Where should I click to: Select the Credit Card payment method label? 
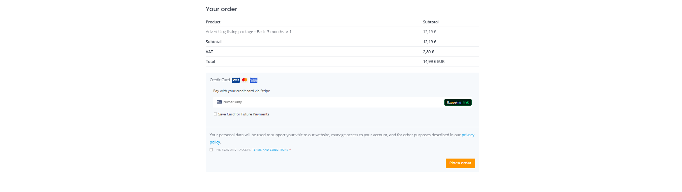click(220, 80)
